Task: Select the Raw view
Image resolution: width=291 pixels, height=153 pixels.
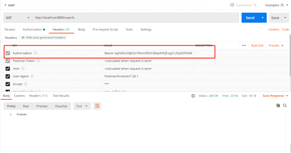Action: (26, 106)
